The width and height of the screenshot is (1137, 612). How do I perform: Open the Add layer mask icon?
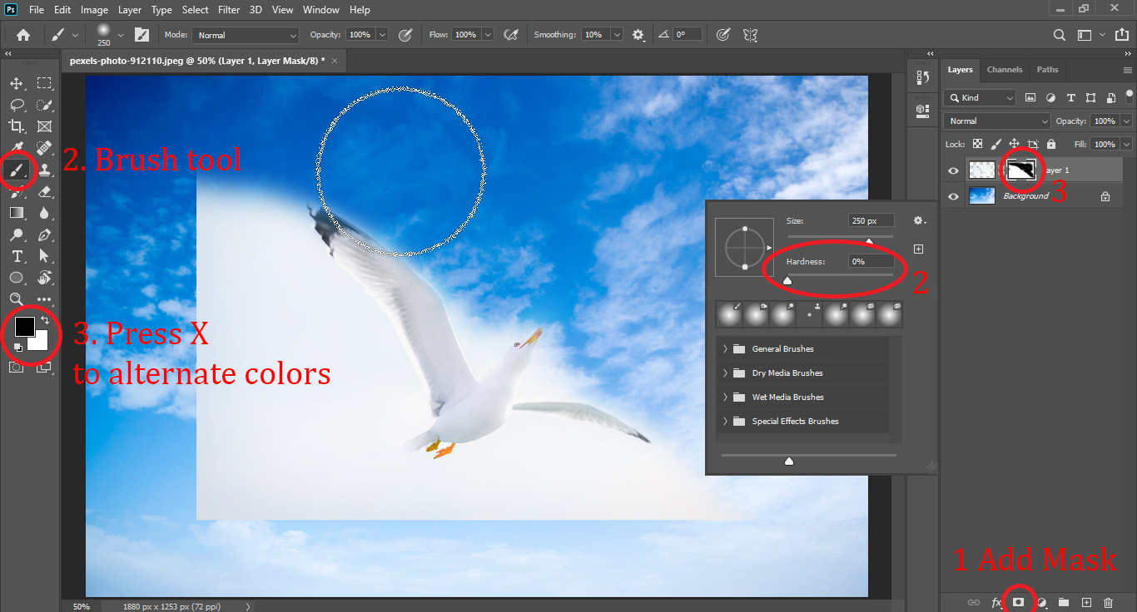[1019, 601]
